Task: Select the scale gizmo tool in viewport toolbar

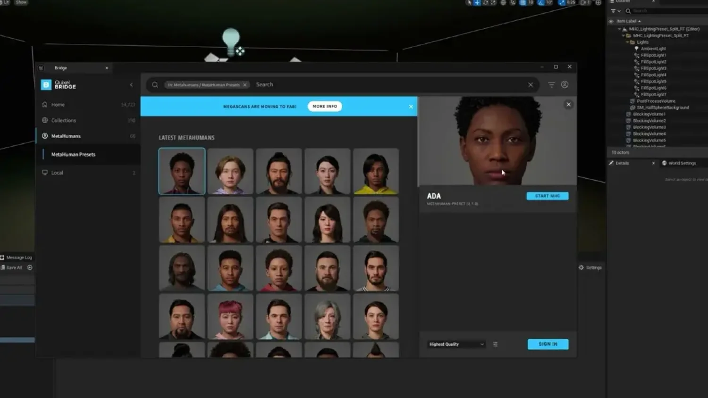Action: [x=493, y=2]
